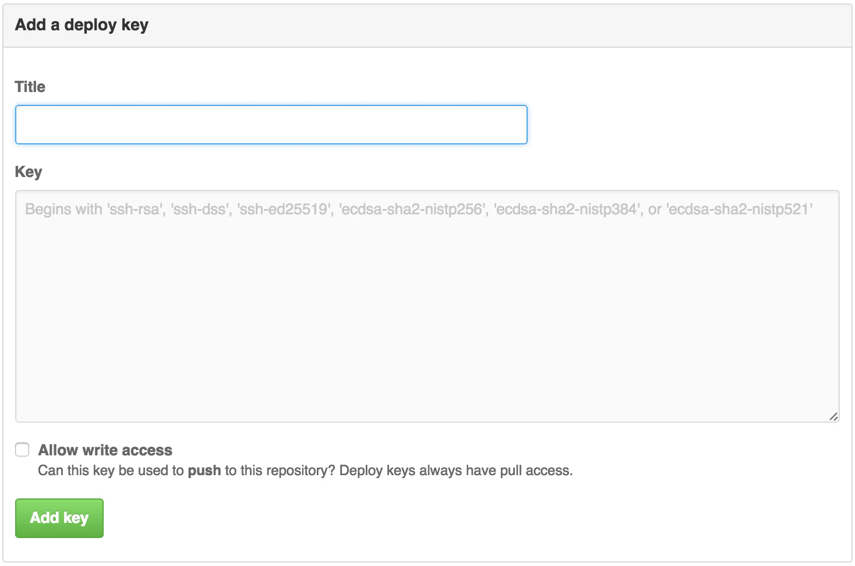Screen dimensions: 855x566
Task: Click the Key textarea resize handle
Action: pos(833,416)
